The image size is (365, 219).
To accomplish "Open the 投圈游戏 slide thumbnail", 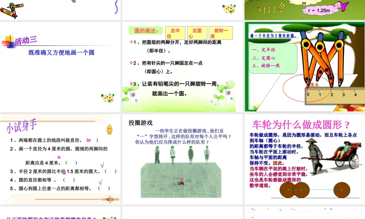I will (x=182, y=159).
